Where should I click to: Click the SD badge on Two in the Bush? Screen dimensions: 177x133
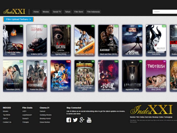point(164,61)
